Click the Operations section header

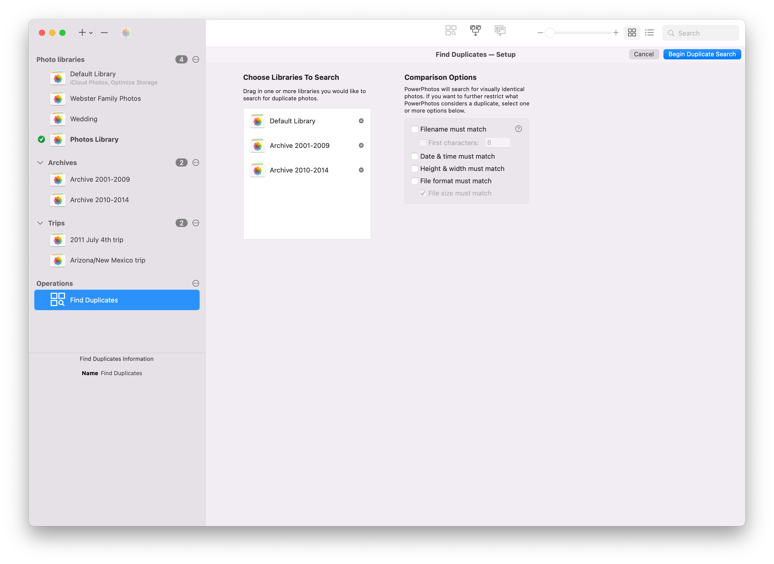pyautogui.click(x=55, y=284)
